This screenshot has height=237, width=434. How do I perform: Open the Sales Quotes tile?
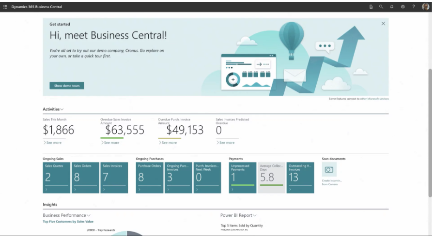point(57,178)
